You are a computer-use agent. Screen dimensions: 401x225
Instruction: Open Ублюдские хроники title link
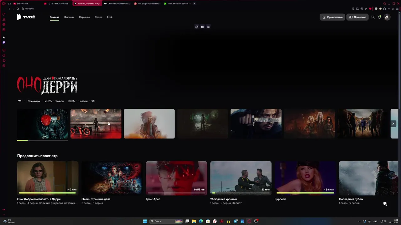pos(223,199)
